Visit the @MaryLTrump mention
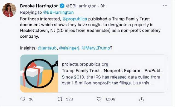This screenshot has width=175, height=107. [96, 48]
